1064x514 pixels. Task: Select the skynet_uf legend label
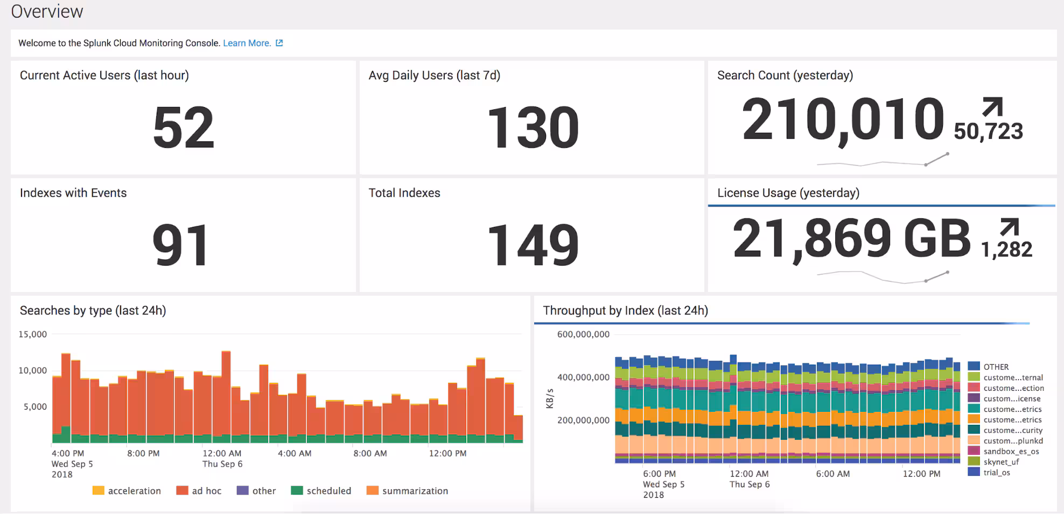(1001, 462)
